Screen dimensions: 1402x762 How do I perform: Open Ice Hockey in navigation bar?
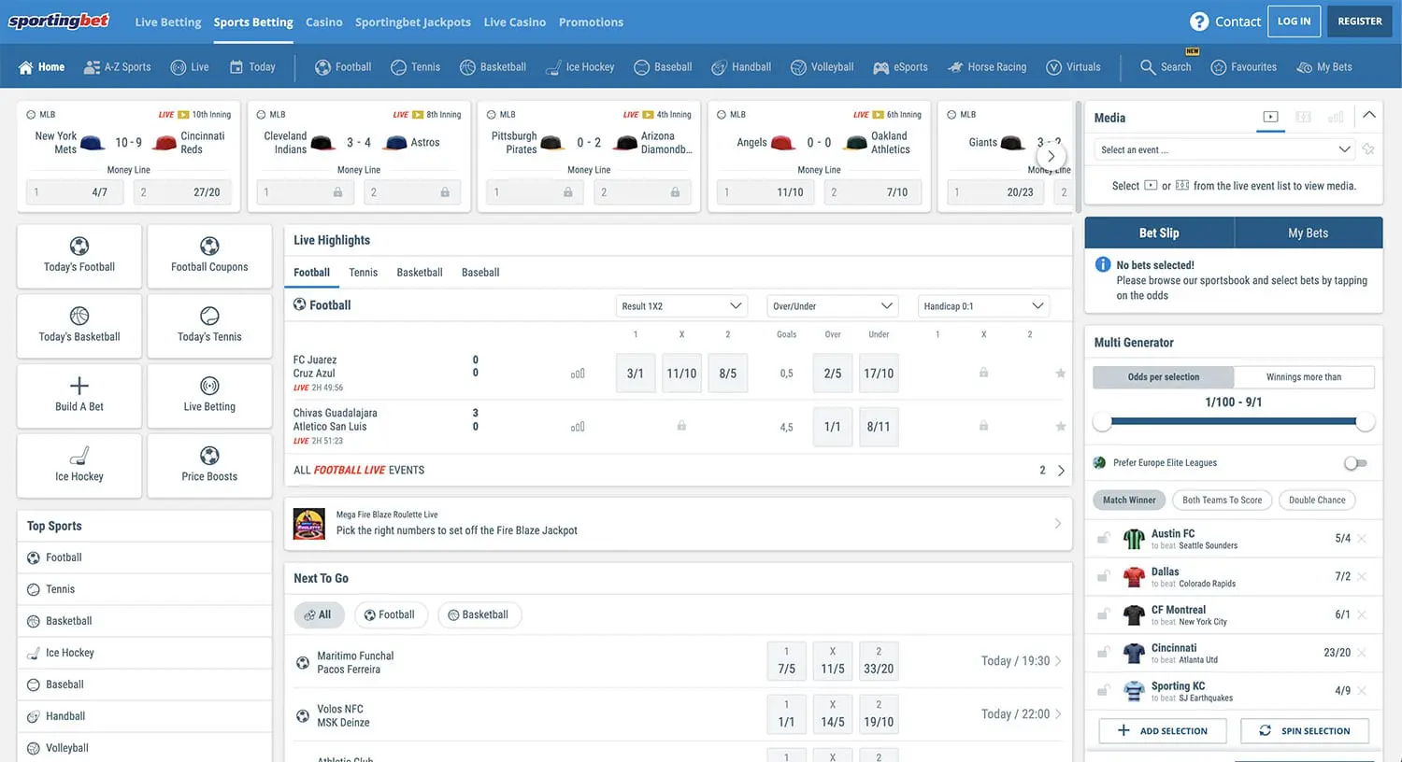[579, 67]
